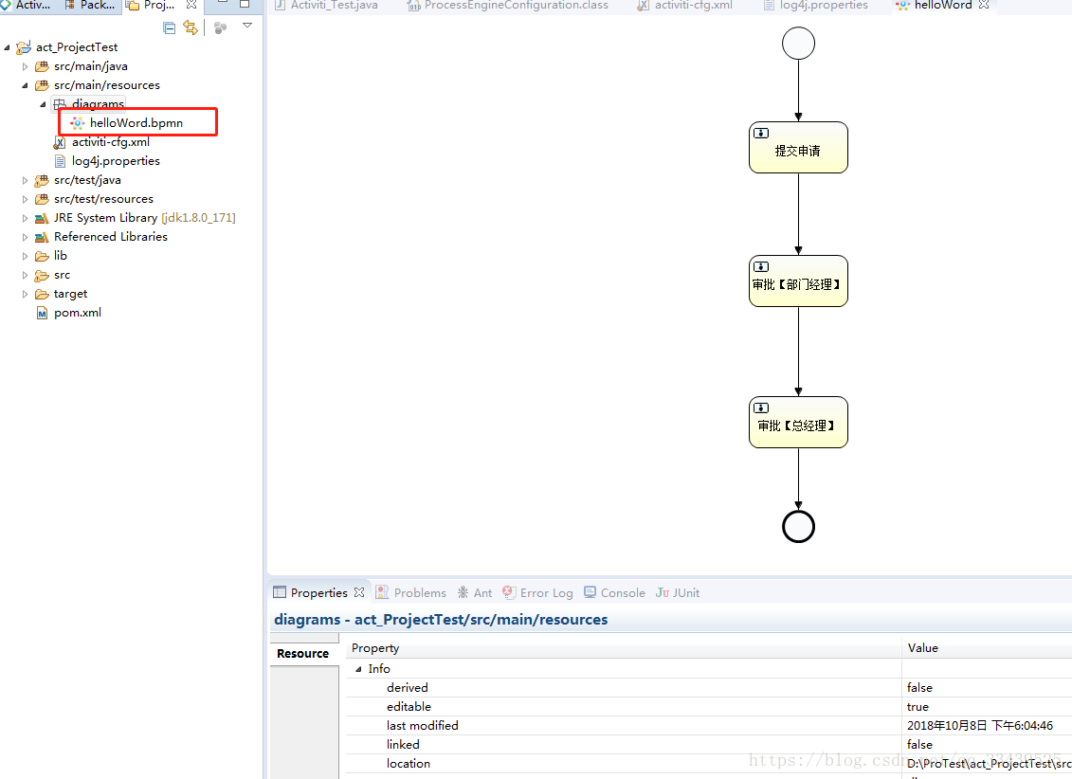This screenshot has height=779, width=1072.
Task: Expand the lib folder
Action: [x=26, y=256]
